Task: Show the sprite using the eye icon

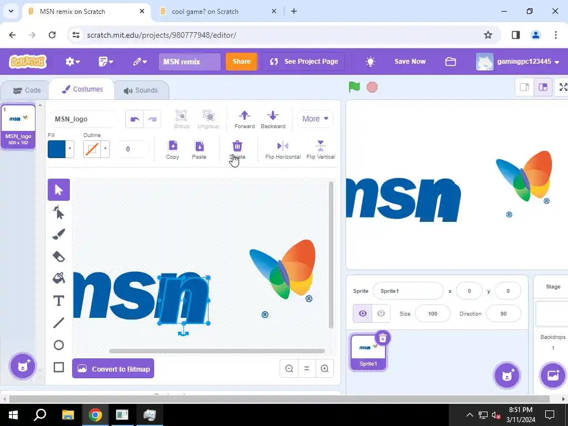Action: [x=363, y=314]
